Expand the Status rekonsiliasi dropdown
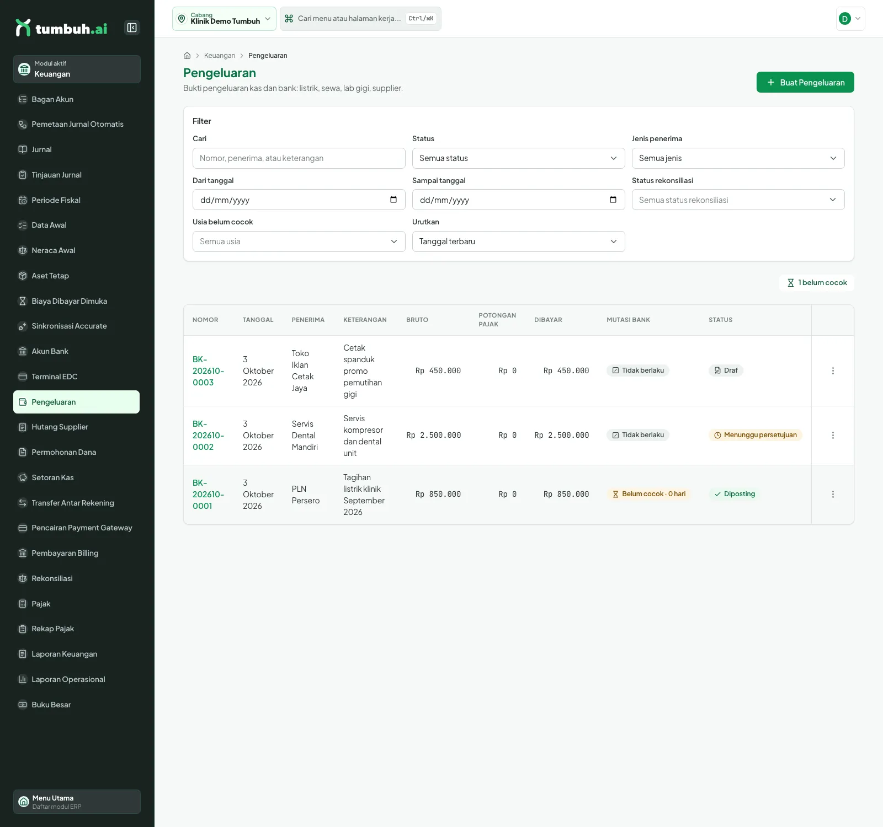The image size is (883, 827). 738,200
